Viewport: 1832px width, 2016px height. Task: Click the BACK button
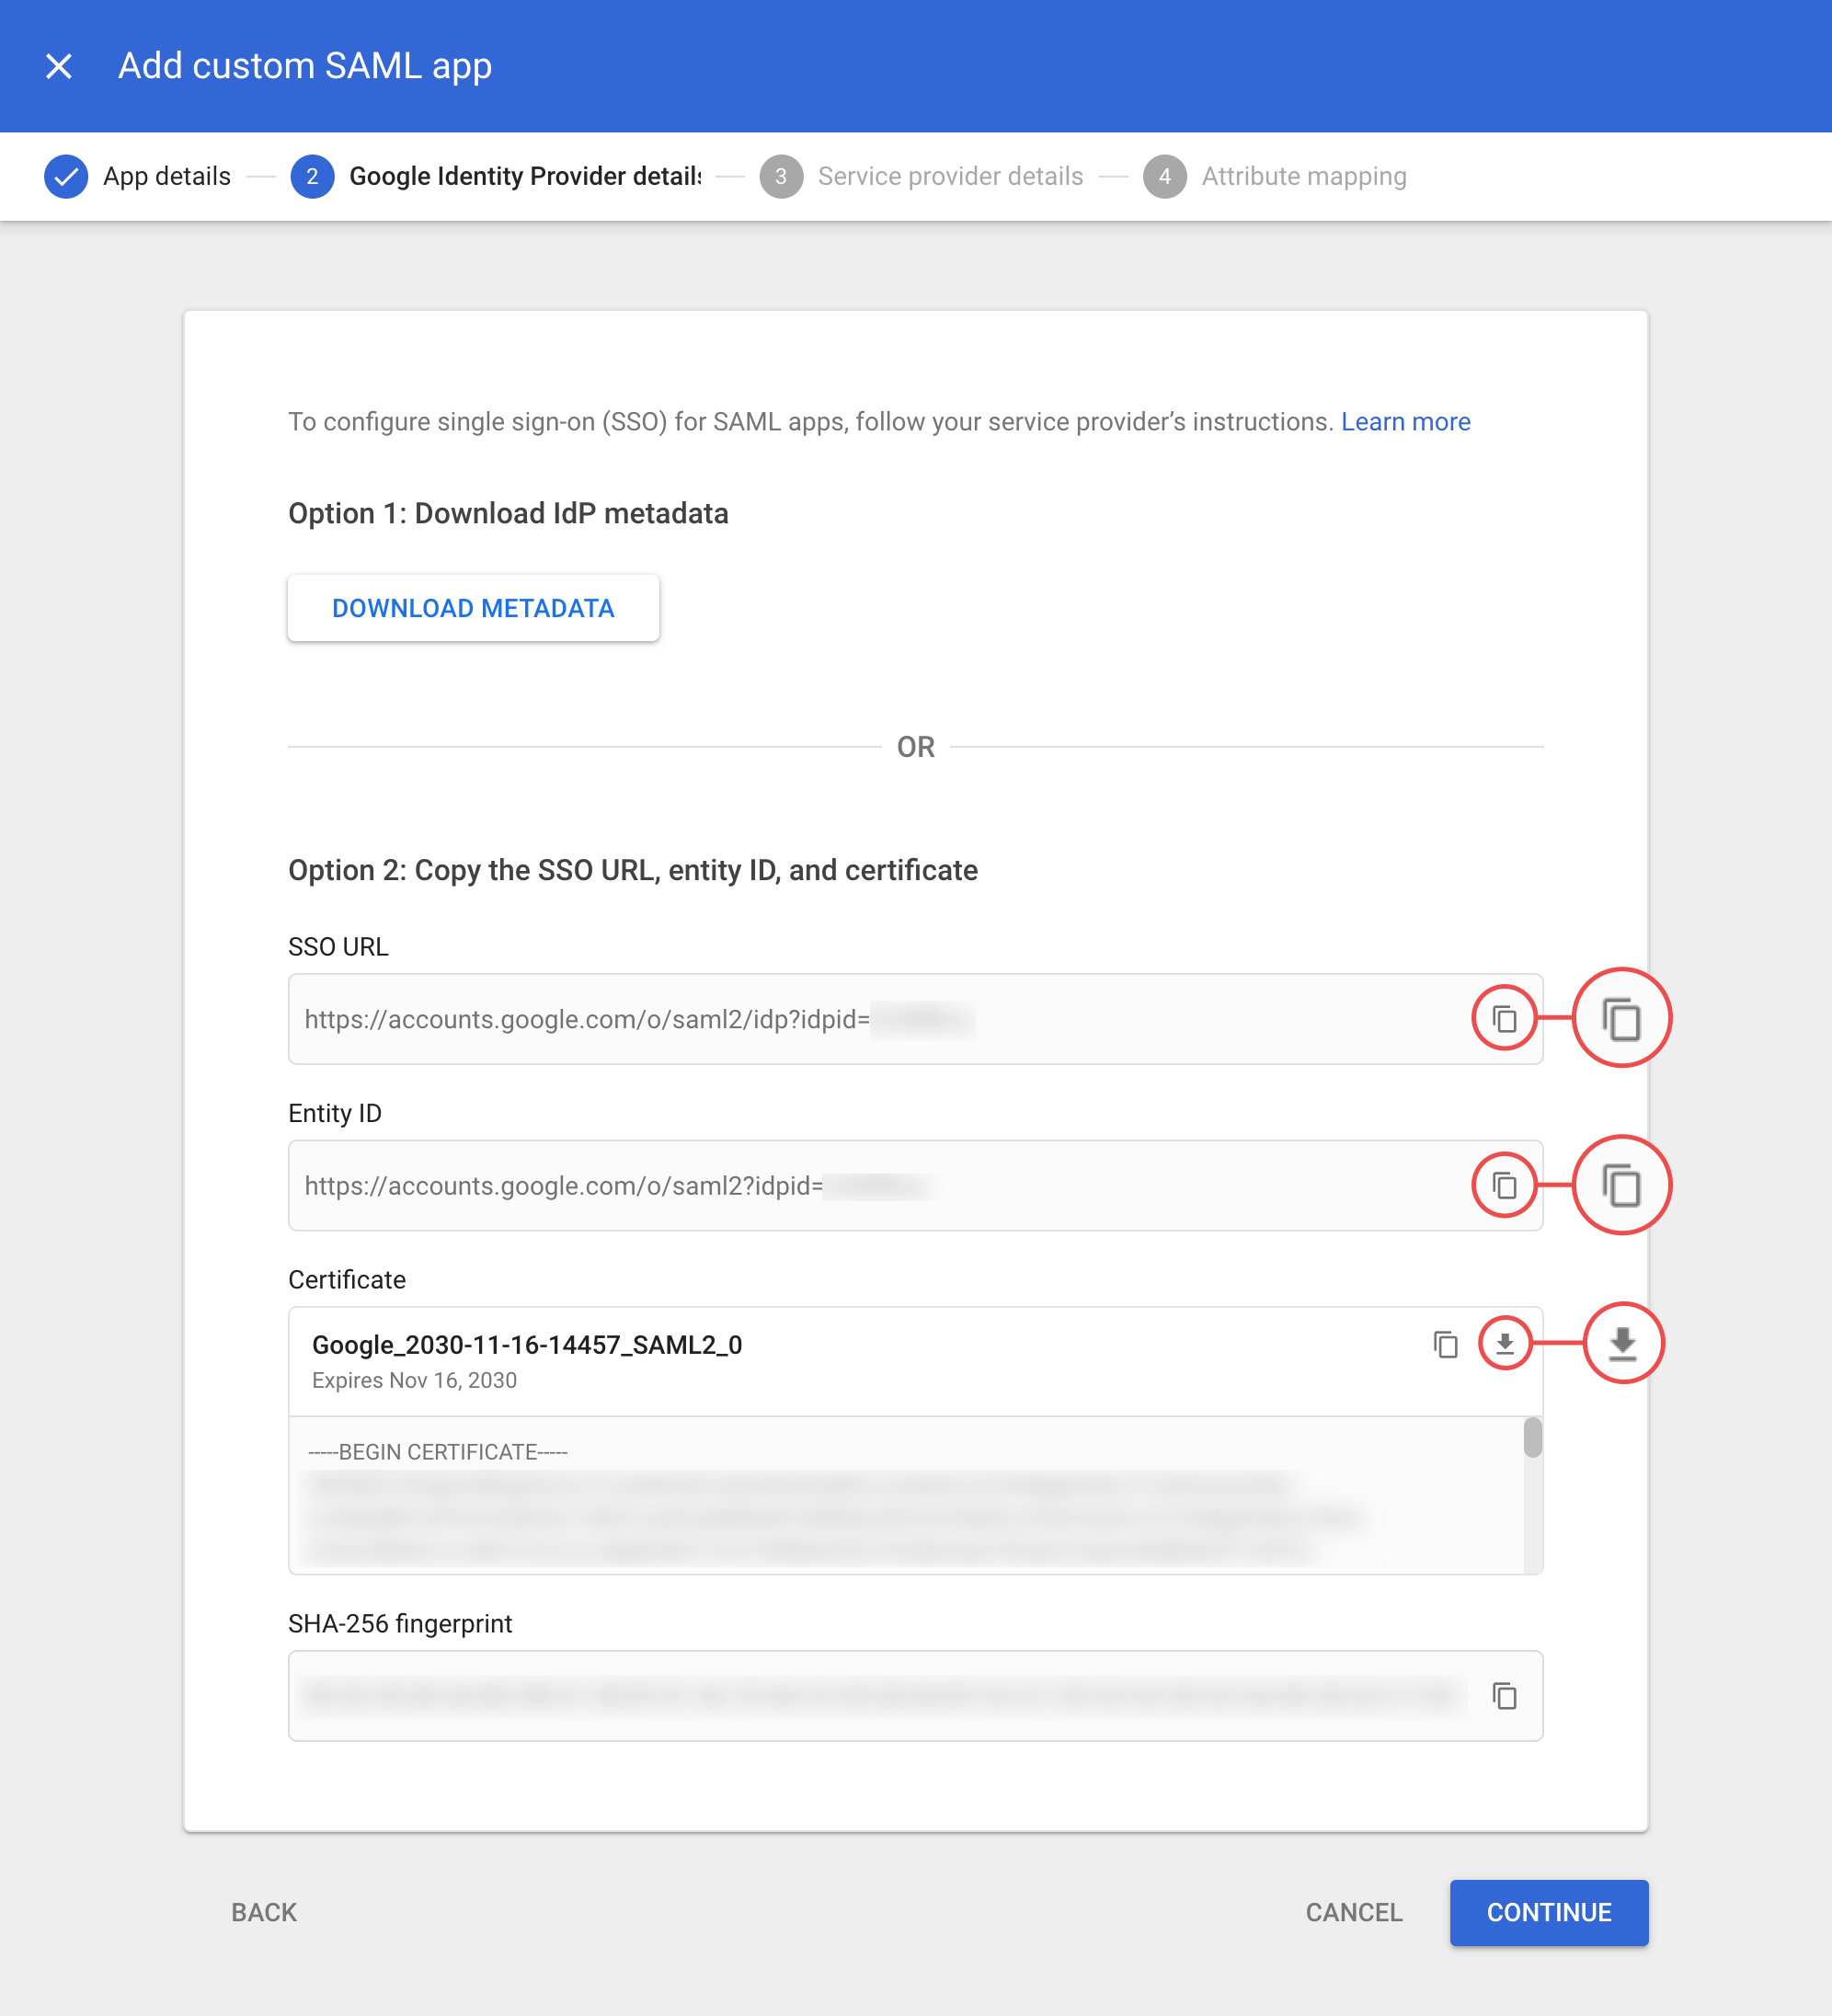point(264,1912)
